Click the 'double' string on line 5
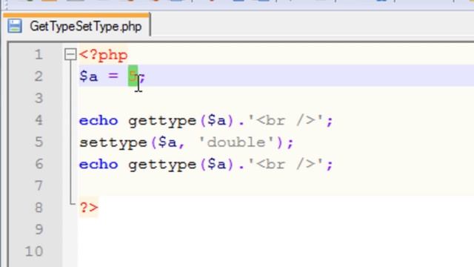 point(236,142)
